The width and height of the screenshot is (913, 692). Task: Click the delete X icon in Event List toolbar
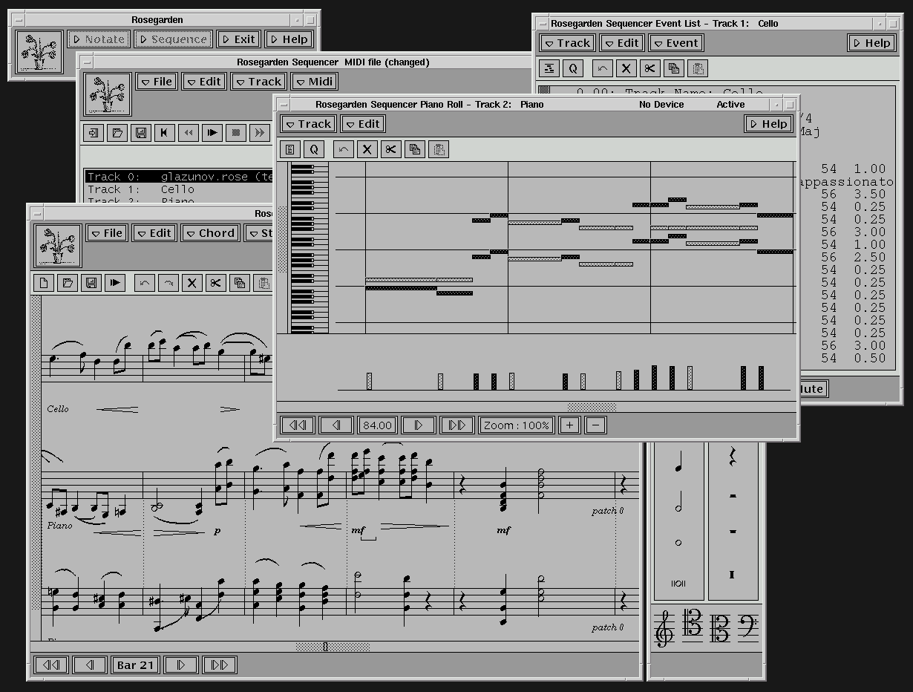(x=626, y=68)
